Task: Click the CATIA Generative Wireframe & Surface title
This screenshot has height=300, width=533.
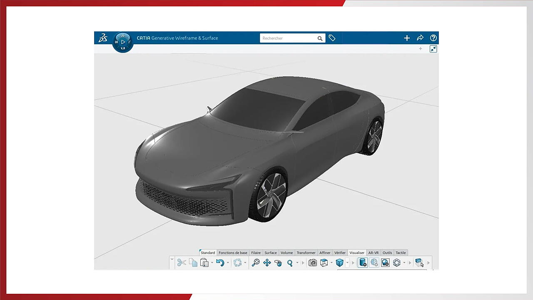Action: [x=177, y=38]
